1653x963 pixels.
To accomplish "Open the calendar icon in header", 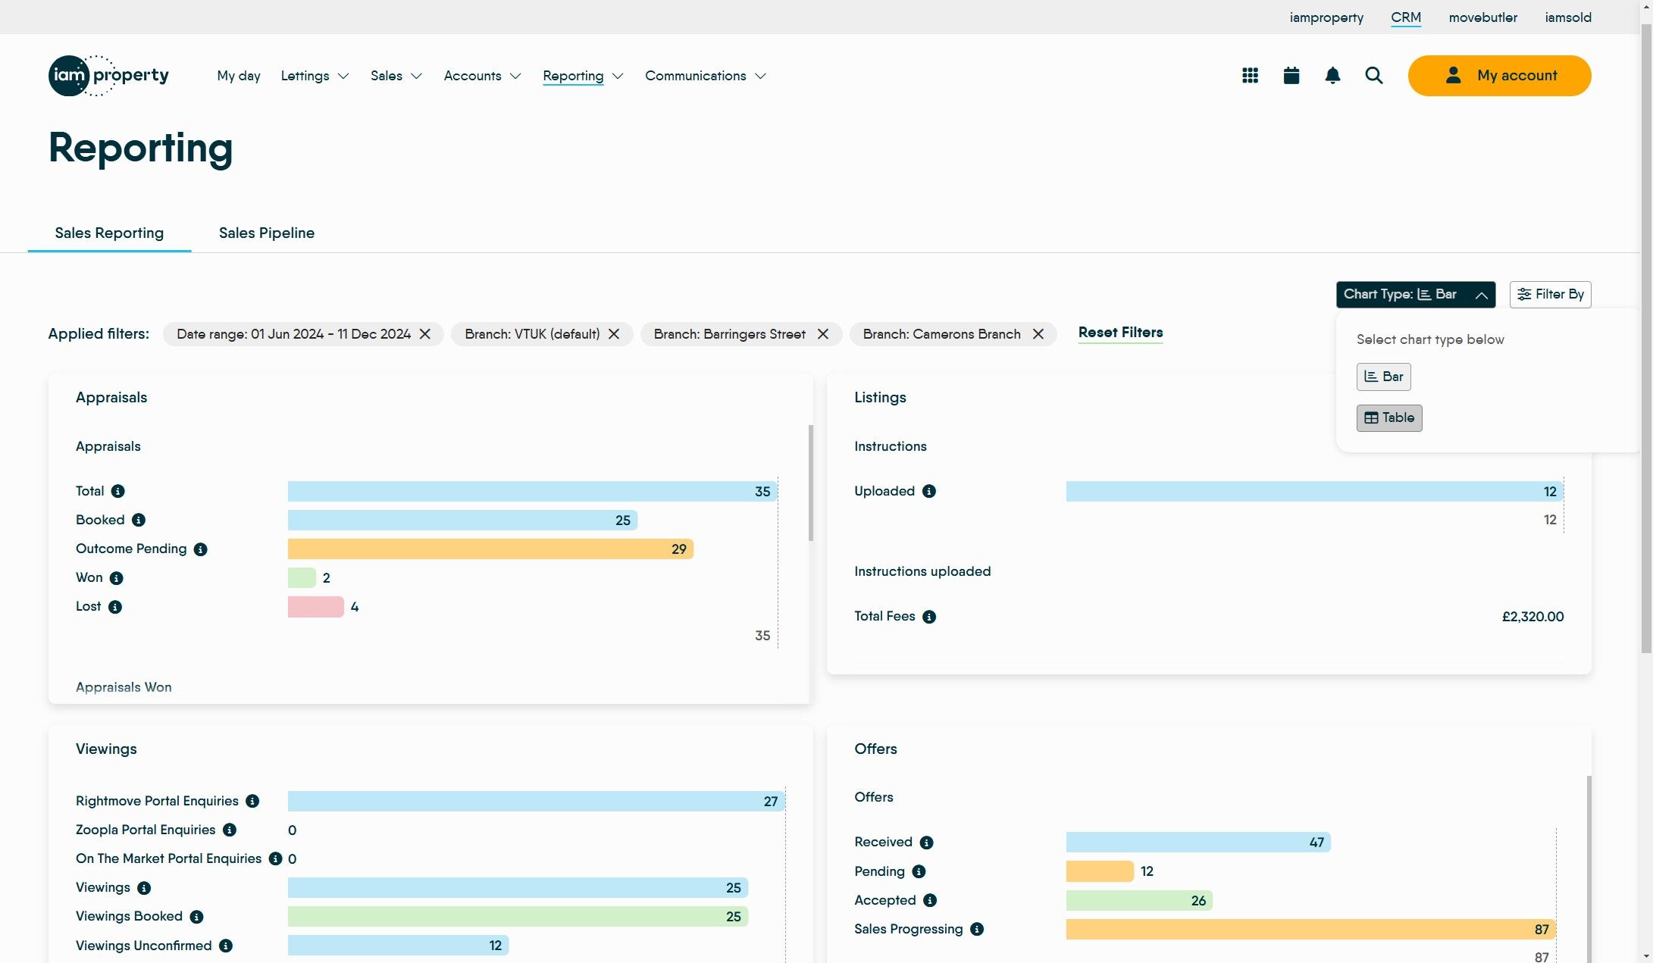I will (1291, 76).
